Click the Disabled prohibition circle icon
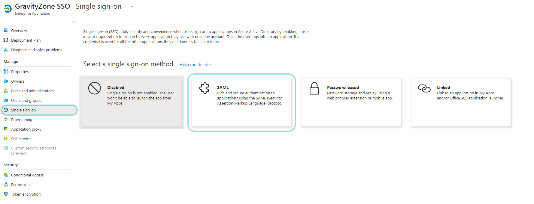The image size is (534, 204). tap(94, 88)
